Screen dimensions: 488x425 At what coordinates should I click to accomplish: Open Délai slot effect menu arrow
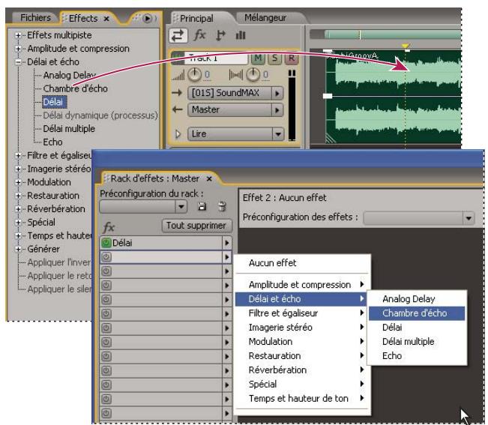227,243
